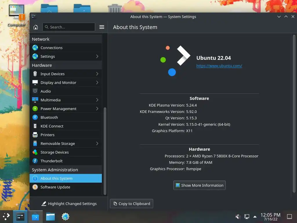The width and height of the screenshot is (297, 223).
Task: Open the Printers settings entry
Action: click(x=66, y=135)
